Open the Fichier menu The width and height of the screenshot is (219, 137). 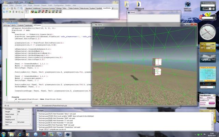point(5,5)
